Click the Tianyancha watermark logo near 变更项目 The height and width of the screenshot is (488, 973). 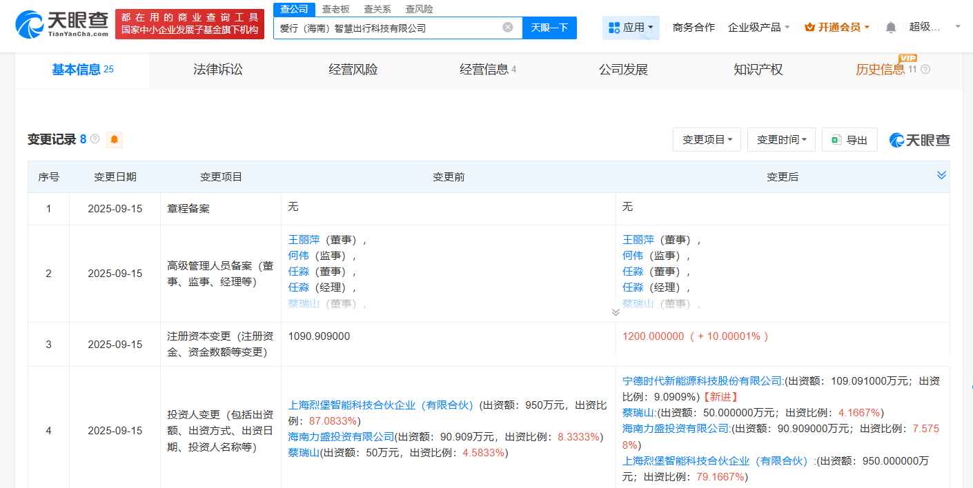(x=919, y=140)
